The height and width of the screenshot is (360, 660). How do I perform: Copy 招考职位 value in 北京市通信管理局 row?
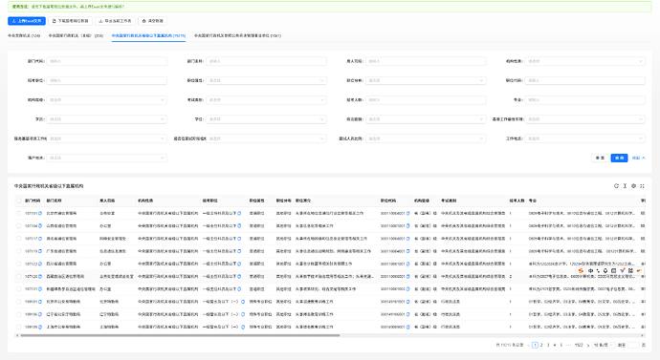point(239,213)
